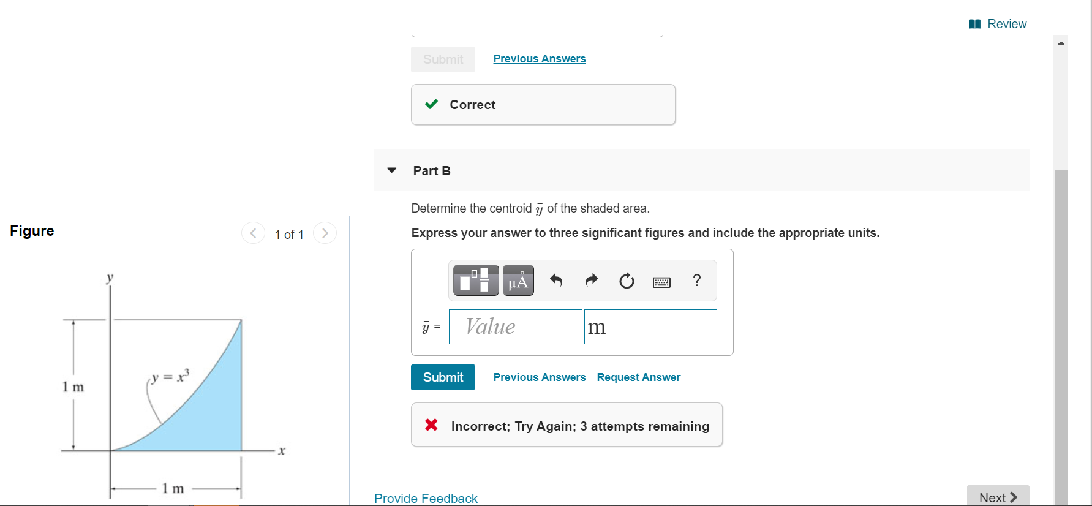Open the equation templates icon
This screenshot has width=1092, height=506.
click(x=475, y=280)
